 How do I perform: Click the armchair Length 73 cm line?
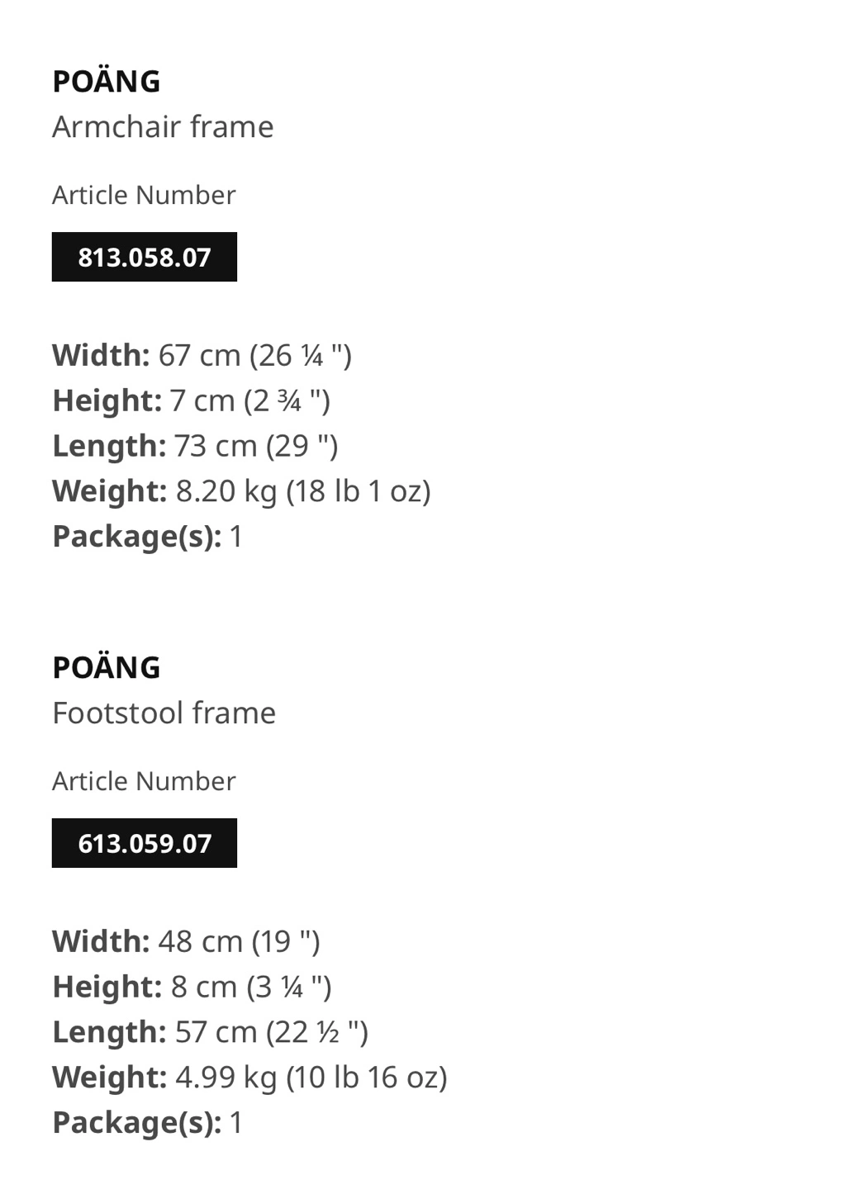(x=195, y=446)
